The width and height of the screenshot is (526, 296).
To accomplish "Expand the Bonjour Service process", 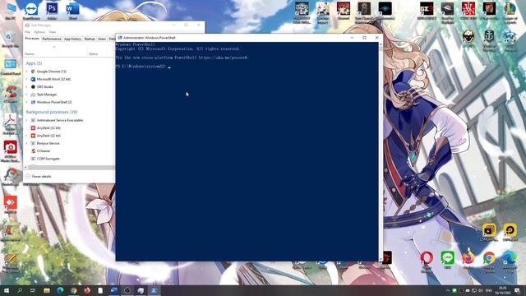I will pyautogui.click(x=27, y=143).
